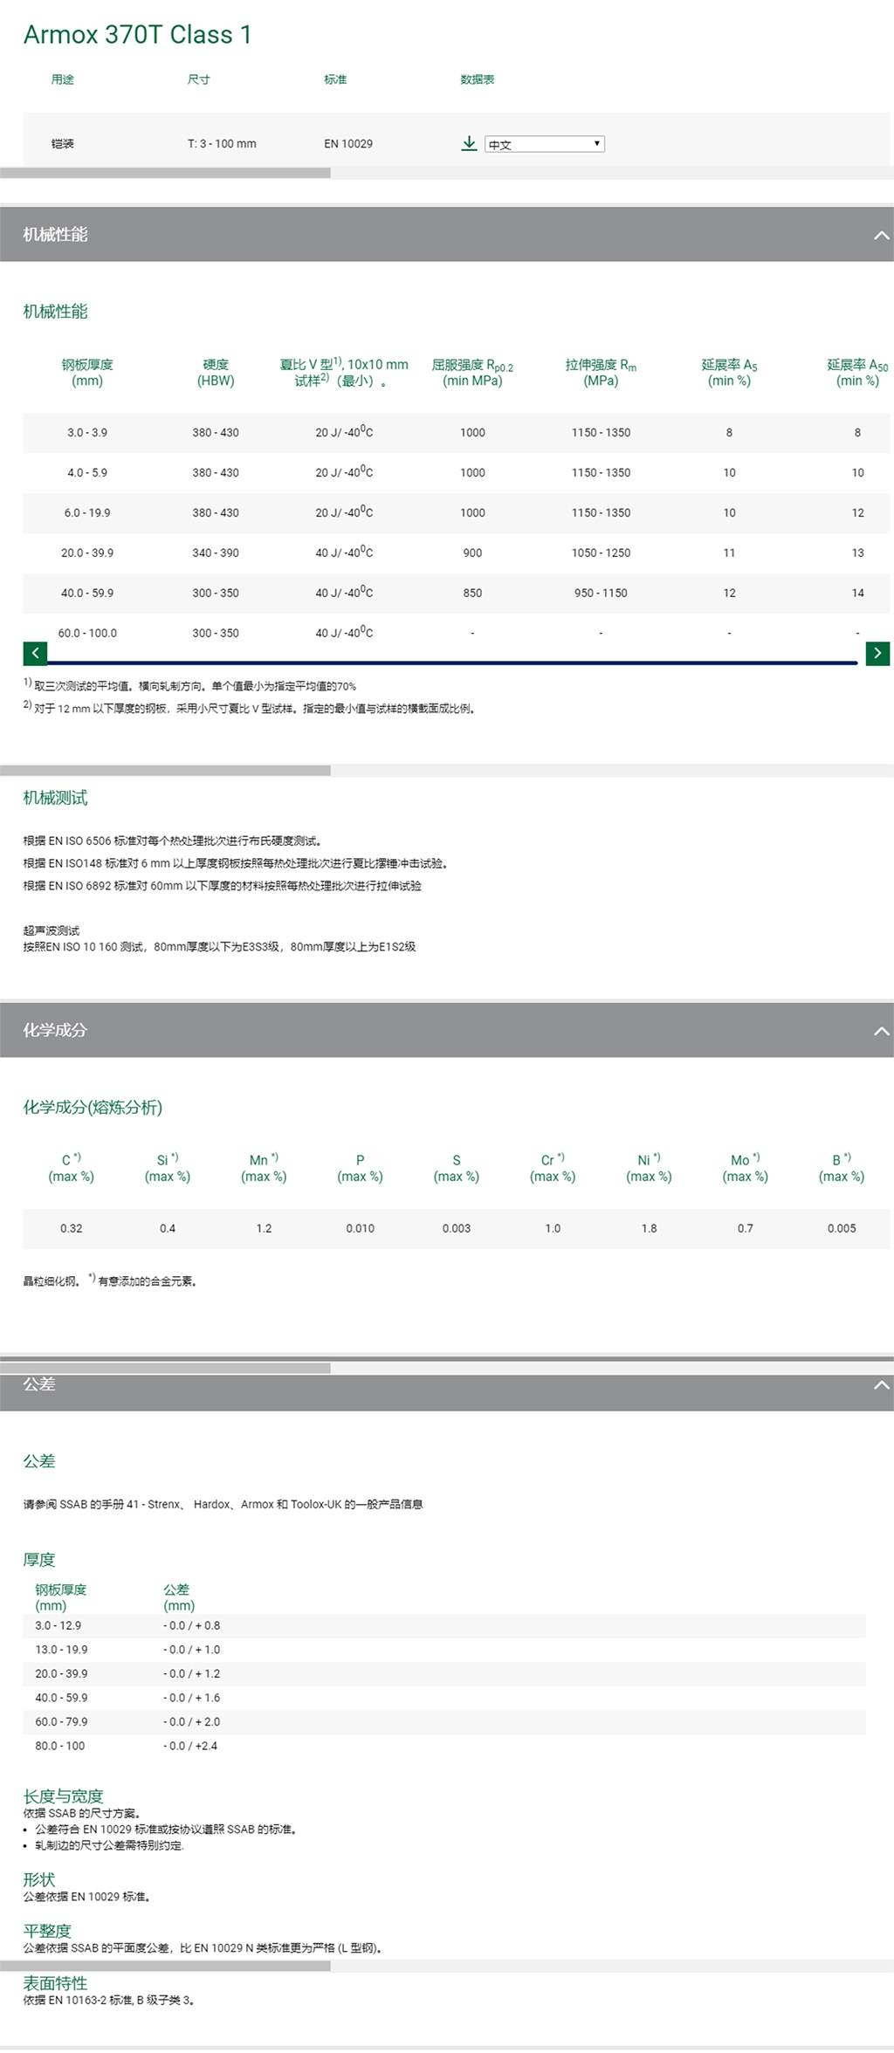The width and height of the screenshot is (894, 2053).
Task: Click the right green table scroll arrow
Action: tap(877, 653)
